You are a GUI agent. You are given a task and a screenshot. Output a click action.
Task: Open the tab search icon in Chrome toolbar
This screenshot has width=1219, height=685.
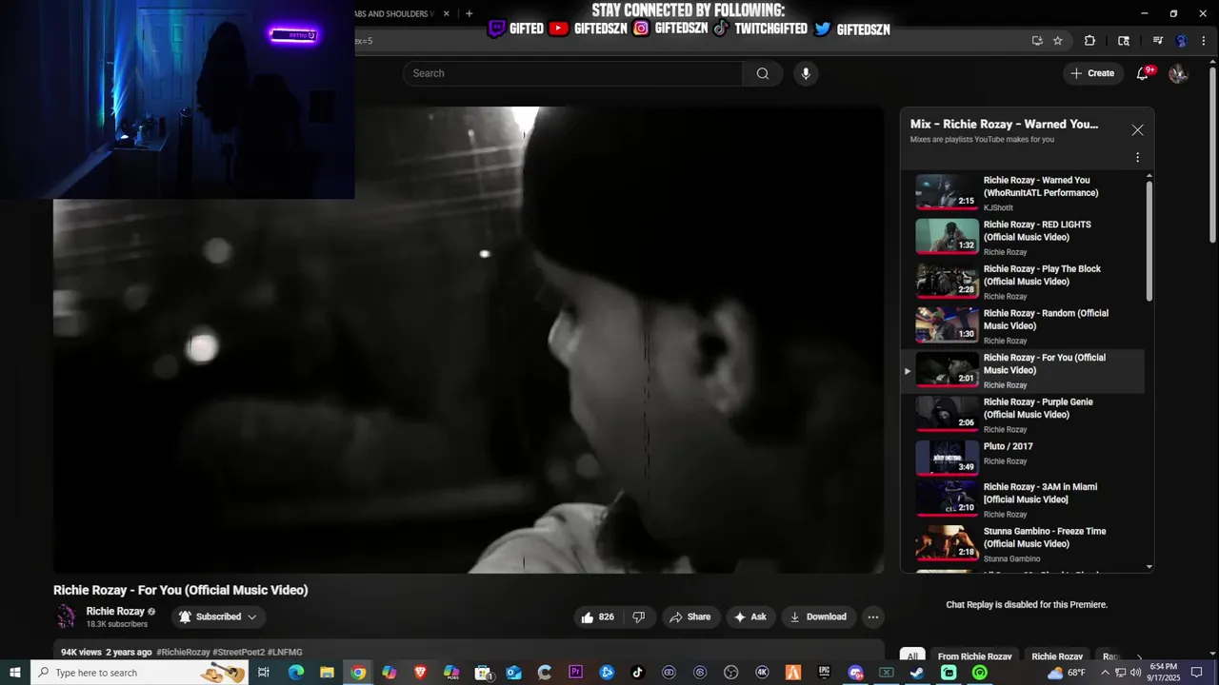coord(1124,41)
